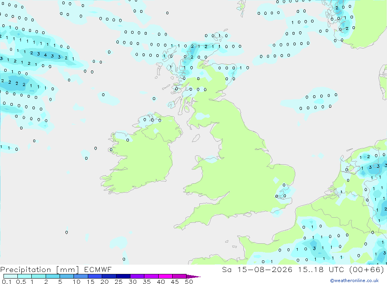Click the "Precipitation [mm]" title text
This screenshot has height=284, width=387.
pos(39,270)
